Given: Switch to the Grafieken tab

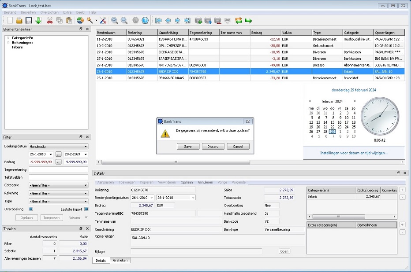Looking at the screenshot, I should coord(120,261).
